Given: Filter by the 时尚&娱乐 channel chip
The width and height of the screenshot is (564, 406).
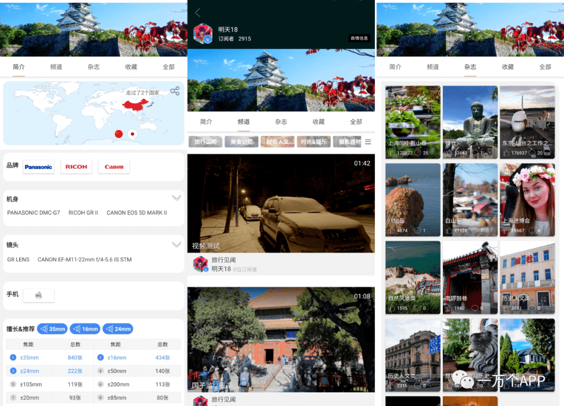Looking at the screenshot, I should click(314, 142).
